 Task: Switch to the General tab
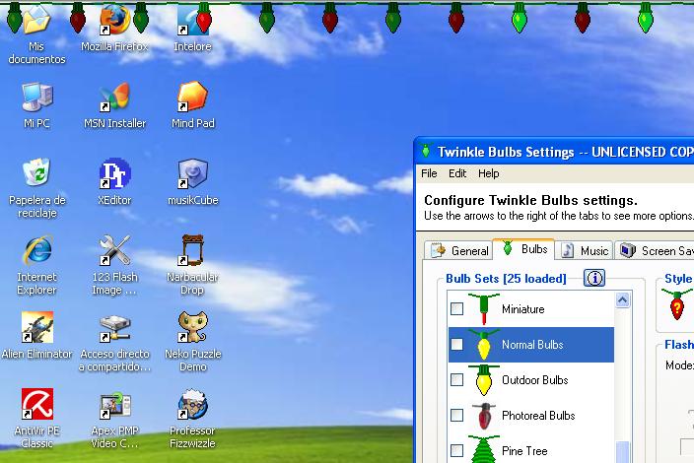(x=459, y=250)
